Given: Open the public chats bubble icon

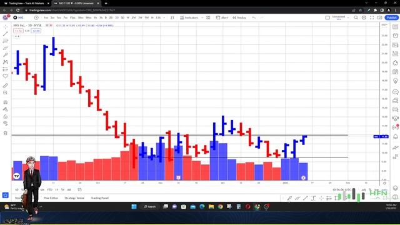Looking at the screenshot, I should 396,92.
